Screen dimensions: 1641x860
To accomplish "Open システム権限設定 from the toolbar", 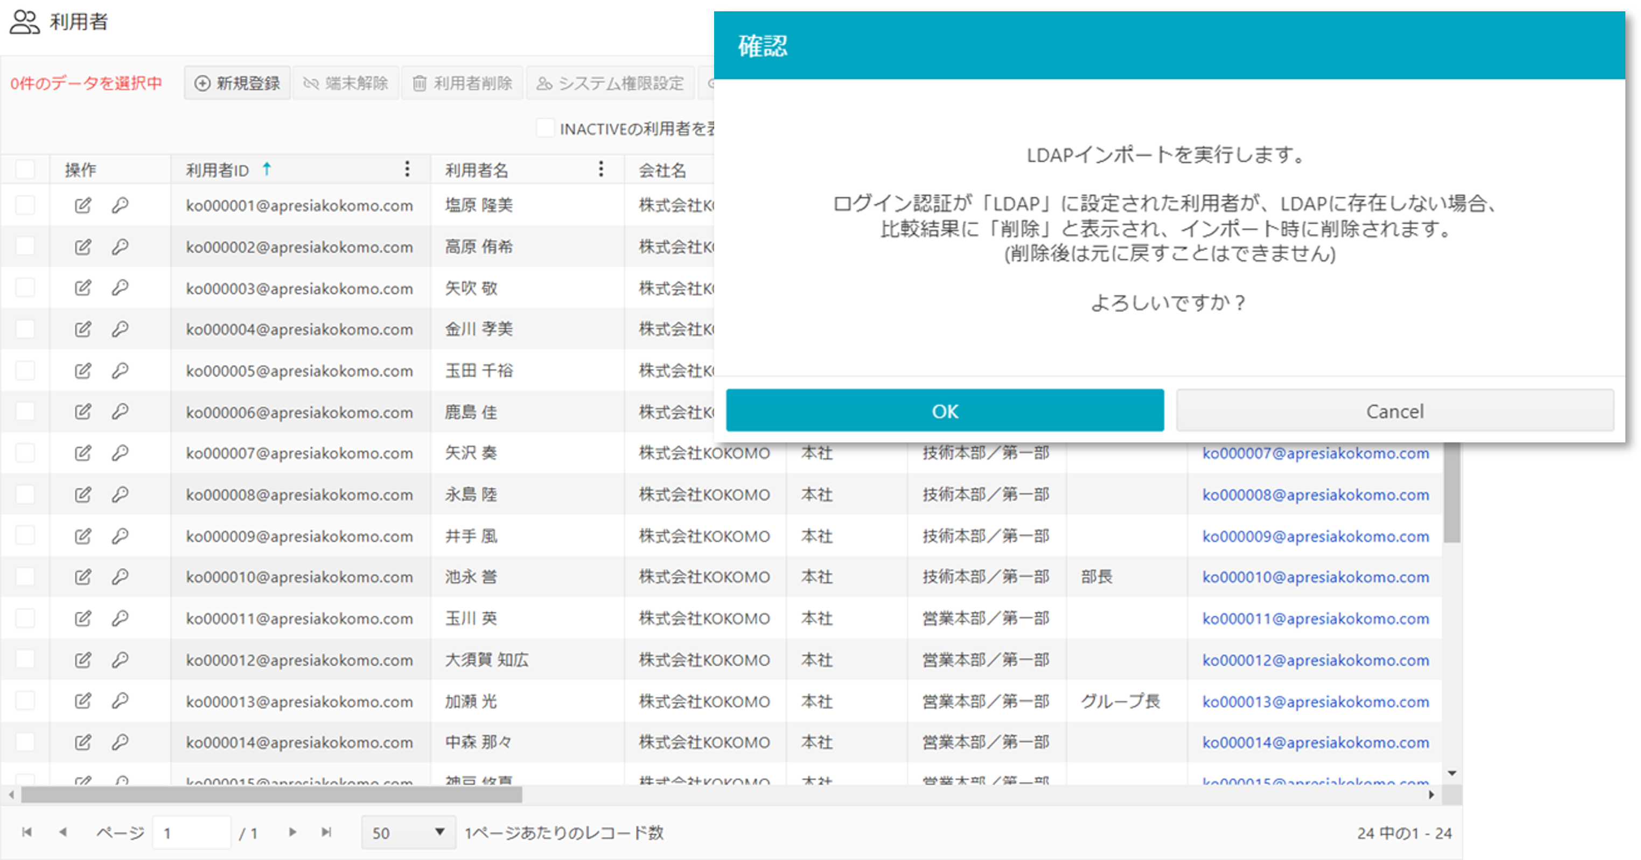I will 610,83.
